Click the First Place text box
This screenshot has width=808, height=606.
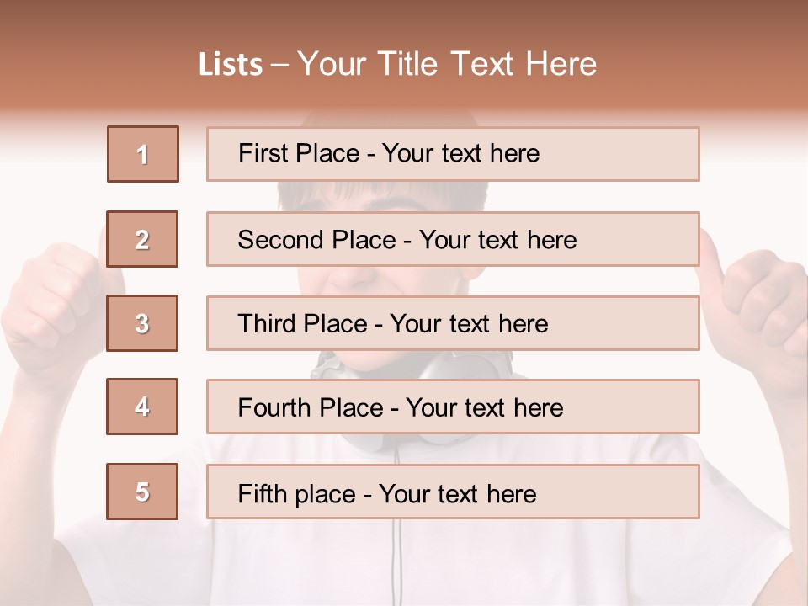453,154
